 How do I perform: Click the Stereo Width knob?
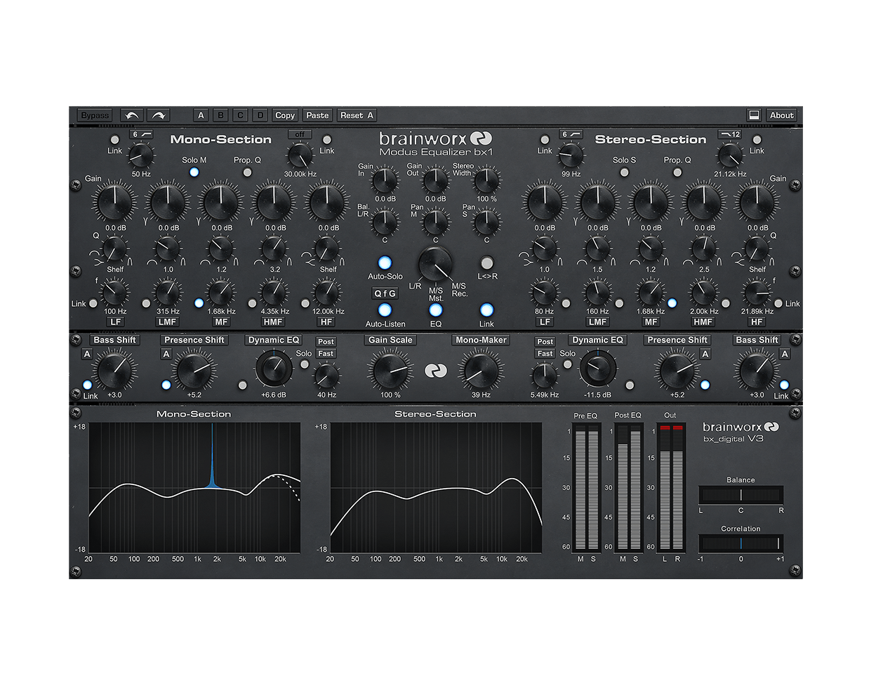click(x=486, y=180)
